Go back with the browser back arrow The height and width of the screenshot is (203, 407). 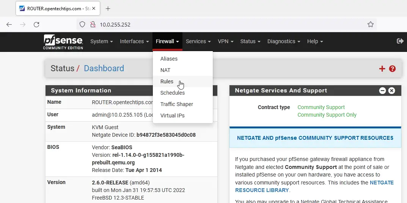9,25
